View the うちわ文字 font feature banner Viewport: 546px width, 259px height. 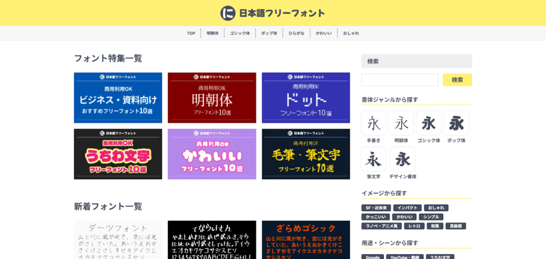(x=118, y=154)
